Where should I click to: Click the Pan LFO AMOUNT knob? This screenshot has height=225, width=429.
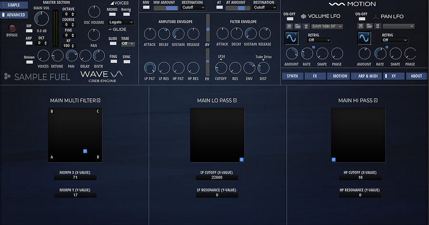(365, 53)
